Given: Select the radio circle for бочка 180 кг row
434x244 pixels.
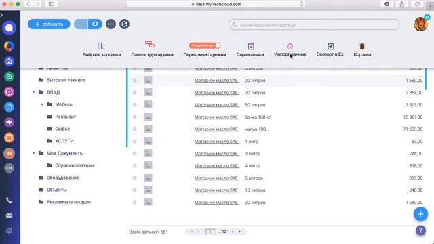Looking at the screenshot, I should 134,117.
